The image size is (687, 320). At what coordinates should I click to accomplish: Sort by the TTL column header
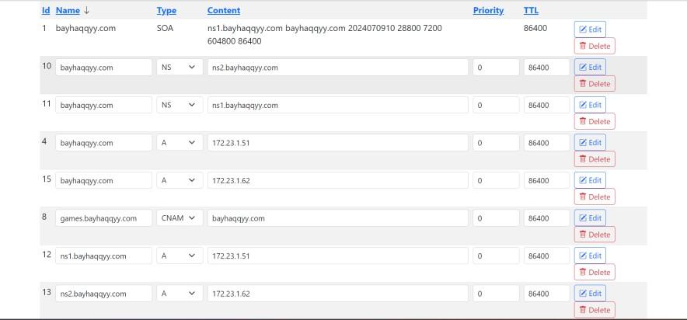pos(531,11)
